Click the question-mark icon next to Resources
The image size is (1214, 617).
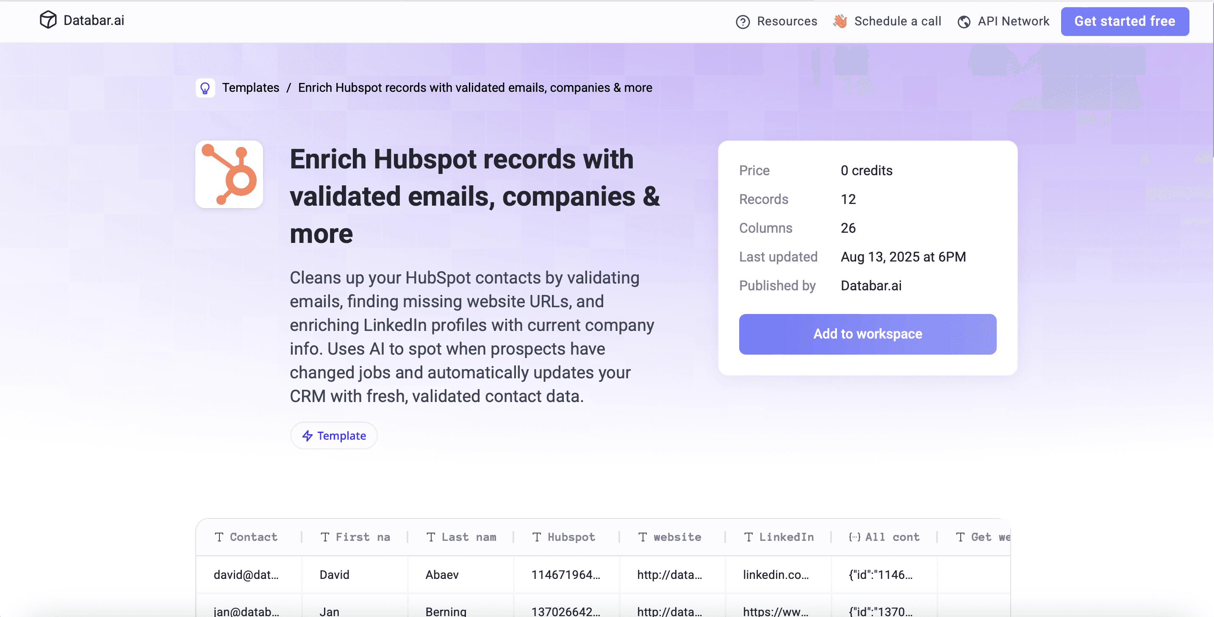click(743, 22)
